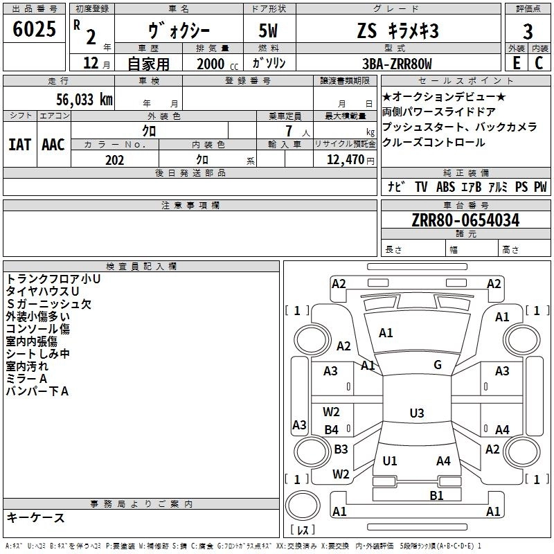Click inspector note トランクフロア小U

click(x=53, y=279)
